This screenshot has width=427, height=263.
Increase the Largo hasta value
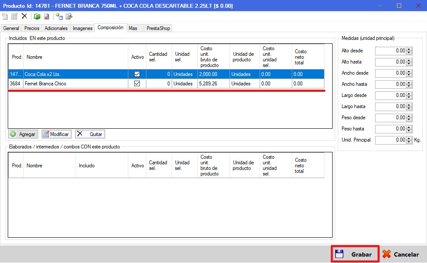tap(409, 105)
